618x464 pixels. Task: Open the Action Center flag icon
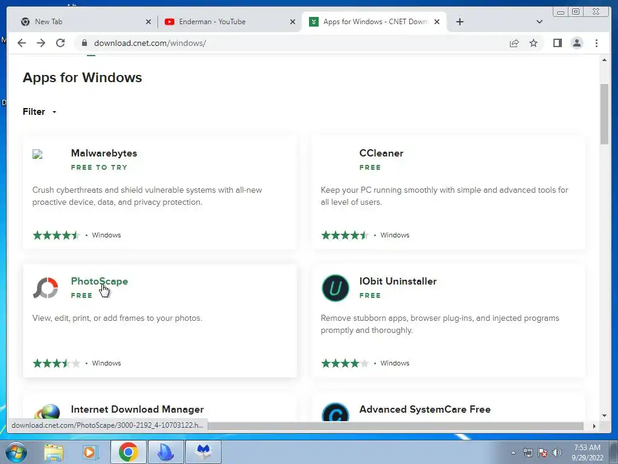click(543, 453)
